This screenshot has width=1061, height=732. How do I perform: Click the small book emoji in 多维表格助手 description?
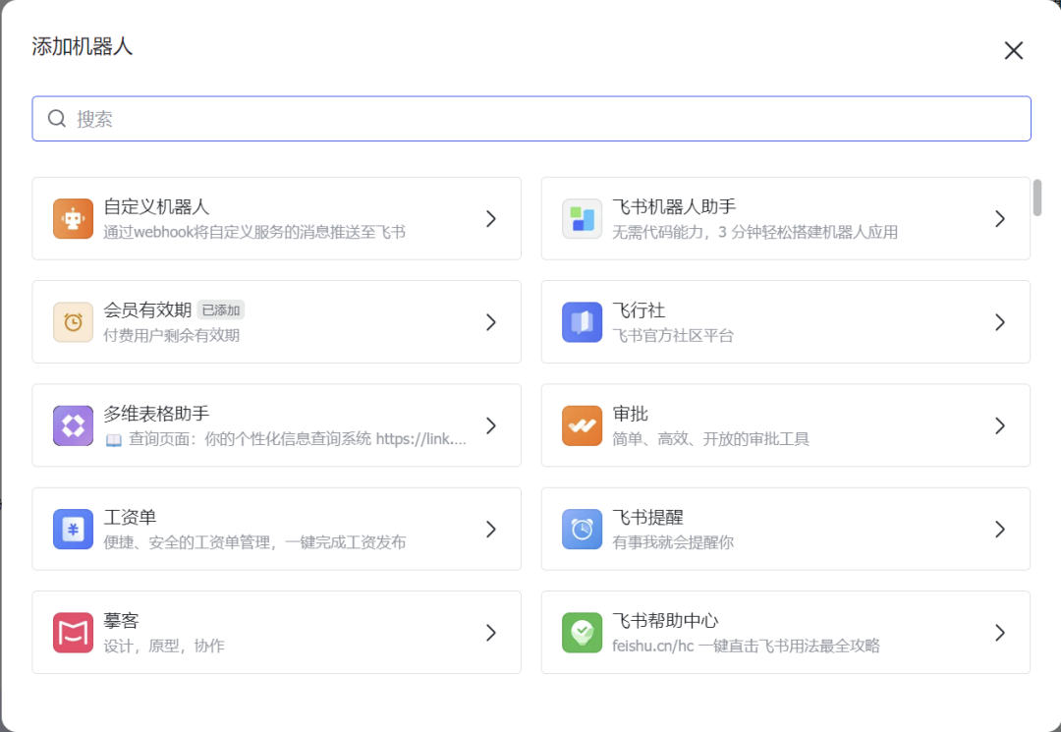(x=114, y=440)
